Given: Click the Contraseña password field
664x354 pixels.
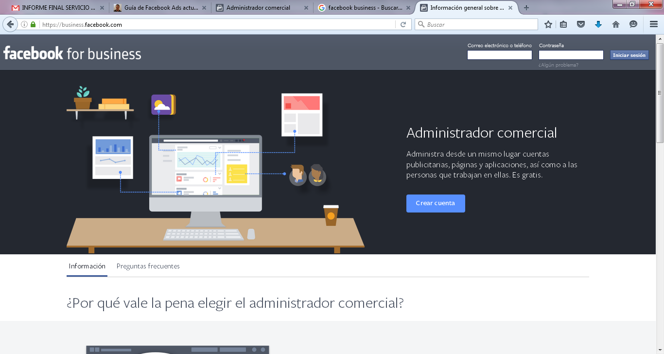Looking at the screenshot, I should tap(571, 55).
